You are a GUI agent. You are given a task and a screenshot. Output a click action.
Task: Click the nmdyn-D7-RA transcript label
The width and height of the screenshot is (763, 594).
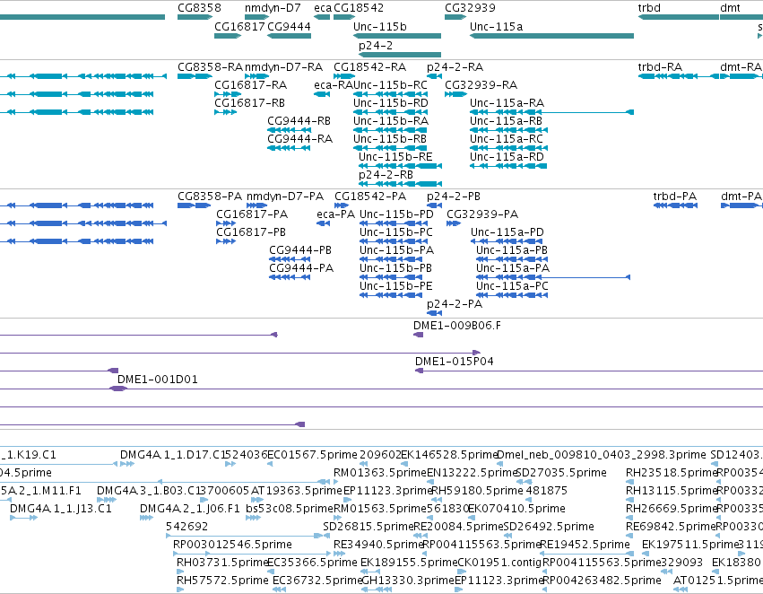point(283,66)
